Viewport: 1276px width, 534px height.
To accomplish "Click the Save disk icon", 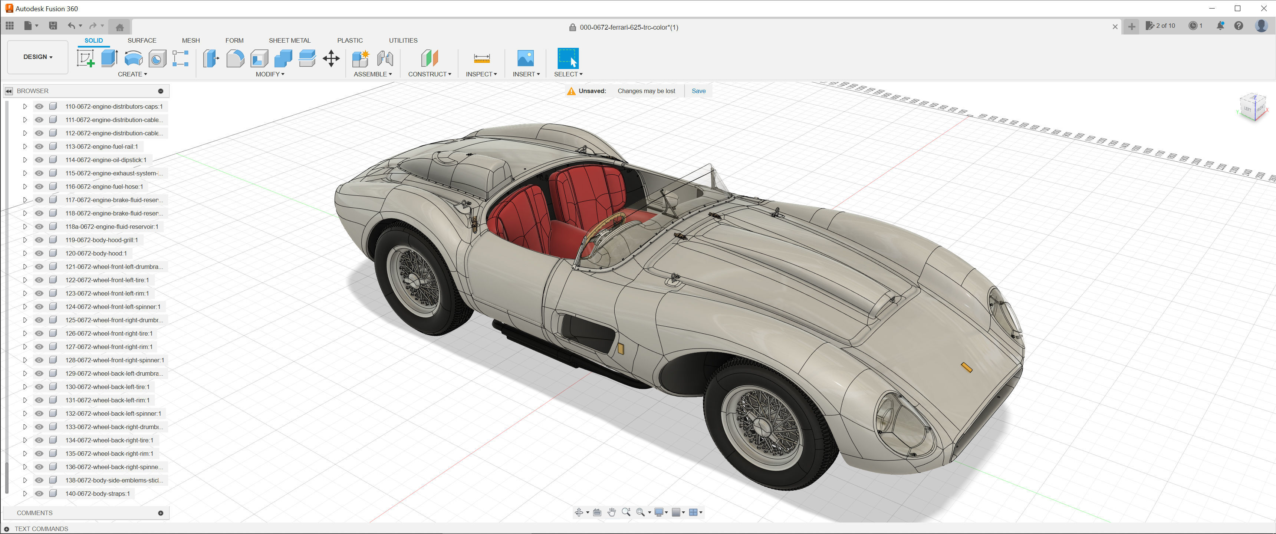I will coord(53,26).
